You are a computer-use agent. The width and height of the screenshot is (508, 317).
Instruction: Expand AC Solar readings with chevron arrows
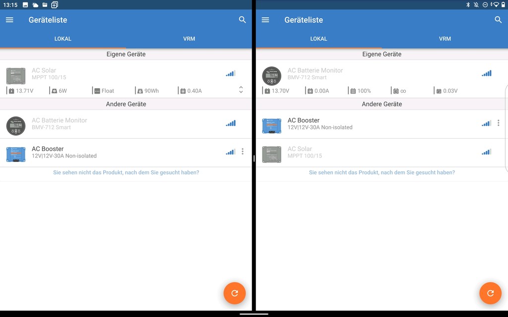(x=241, y=90)
